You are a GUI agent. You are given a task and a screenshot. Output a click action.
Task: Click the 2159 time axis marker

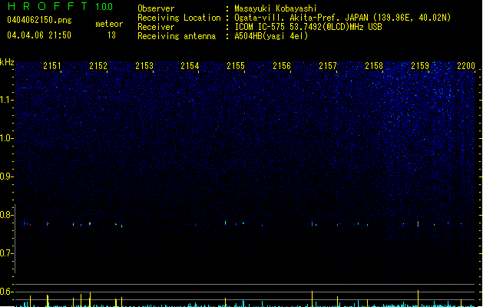click(x=420, y=66)
